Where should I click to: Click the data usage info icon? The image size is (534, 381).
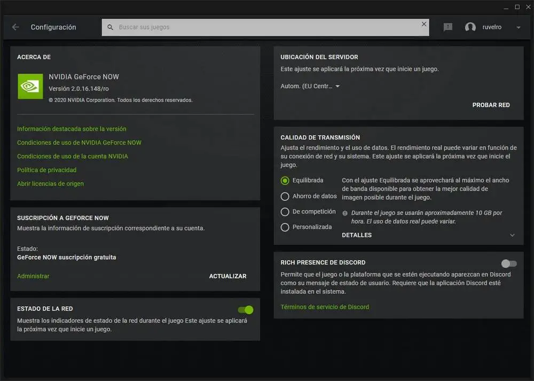pos(345,213)
